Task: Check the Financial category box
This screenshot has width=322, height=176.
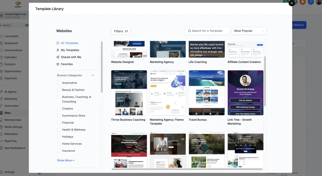Action: pos(59,123)
